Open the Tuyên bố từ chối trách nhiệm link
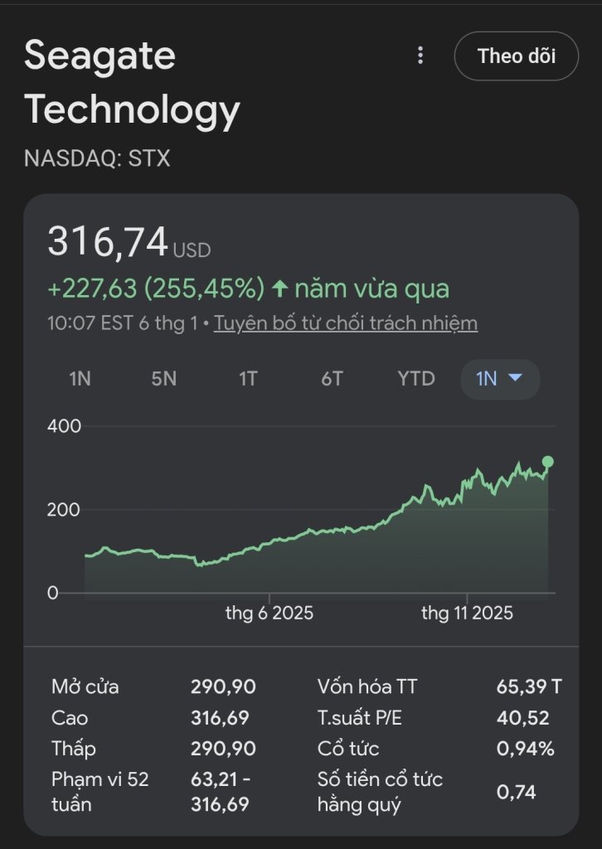 coord(345,323)
